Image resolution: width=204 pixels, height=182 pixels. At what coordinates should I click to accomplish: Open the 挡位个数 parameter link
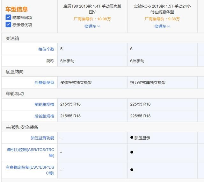coord(46,49)
